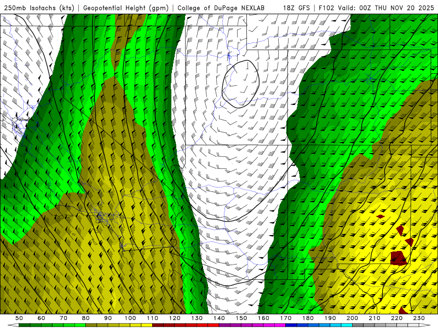This screenshot has height=328, width=438.
Task: Click the 50 label on the color scale
Action: tap(19, 318)
